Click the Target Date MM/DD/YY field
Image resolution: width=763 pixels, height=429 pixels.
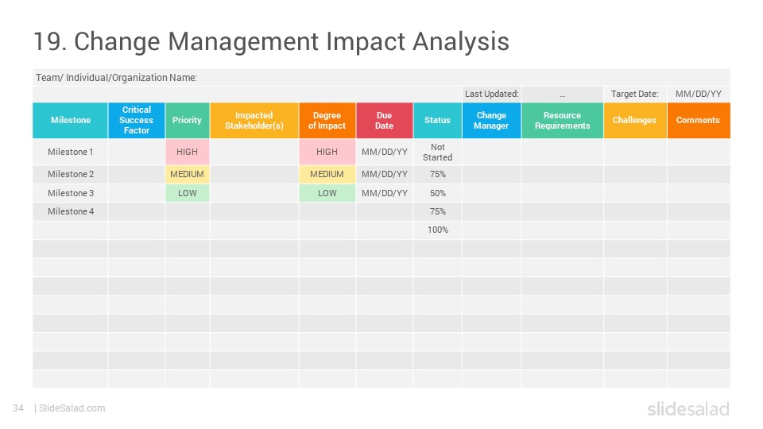click(699, 94)
